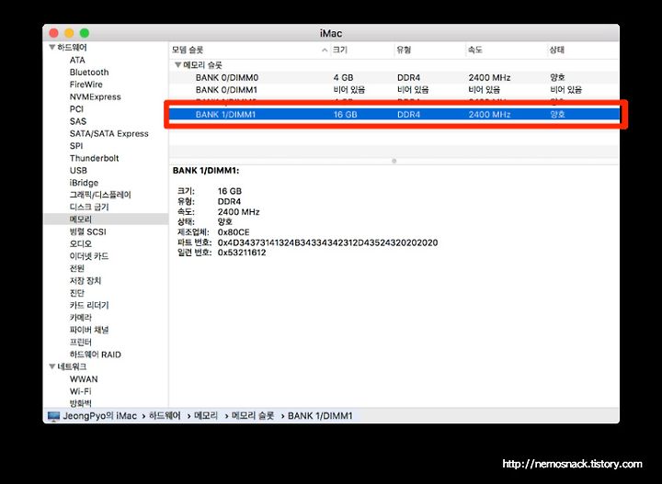Open 파이버 채널 entry
Screen dimensions: 662x484
point(89,330)
